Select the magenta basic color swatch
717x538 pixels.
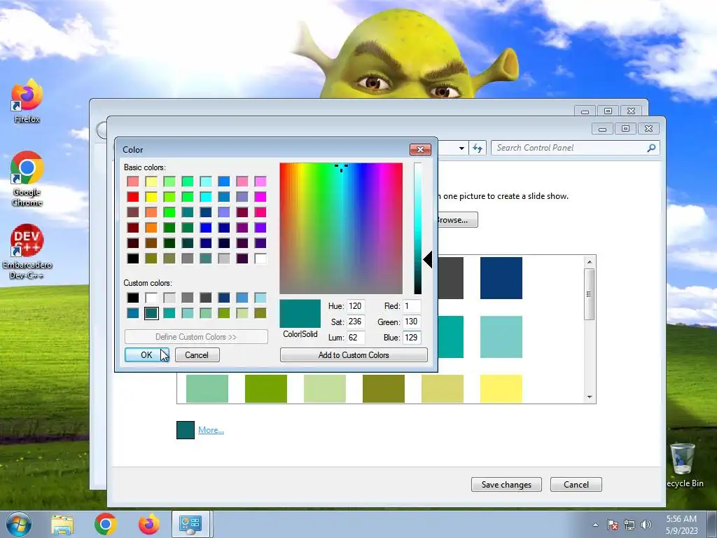(260, 197)
